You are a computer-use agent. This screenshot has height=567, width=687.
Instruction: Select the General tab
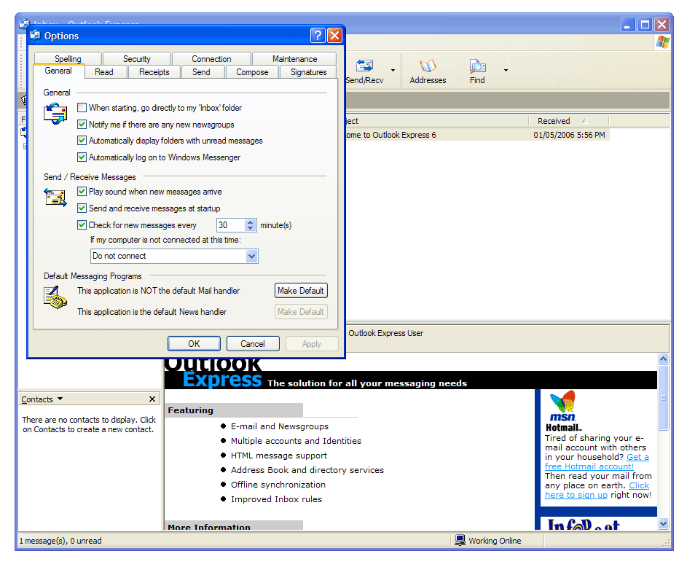(x=58, y=71)
